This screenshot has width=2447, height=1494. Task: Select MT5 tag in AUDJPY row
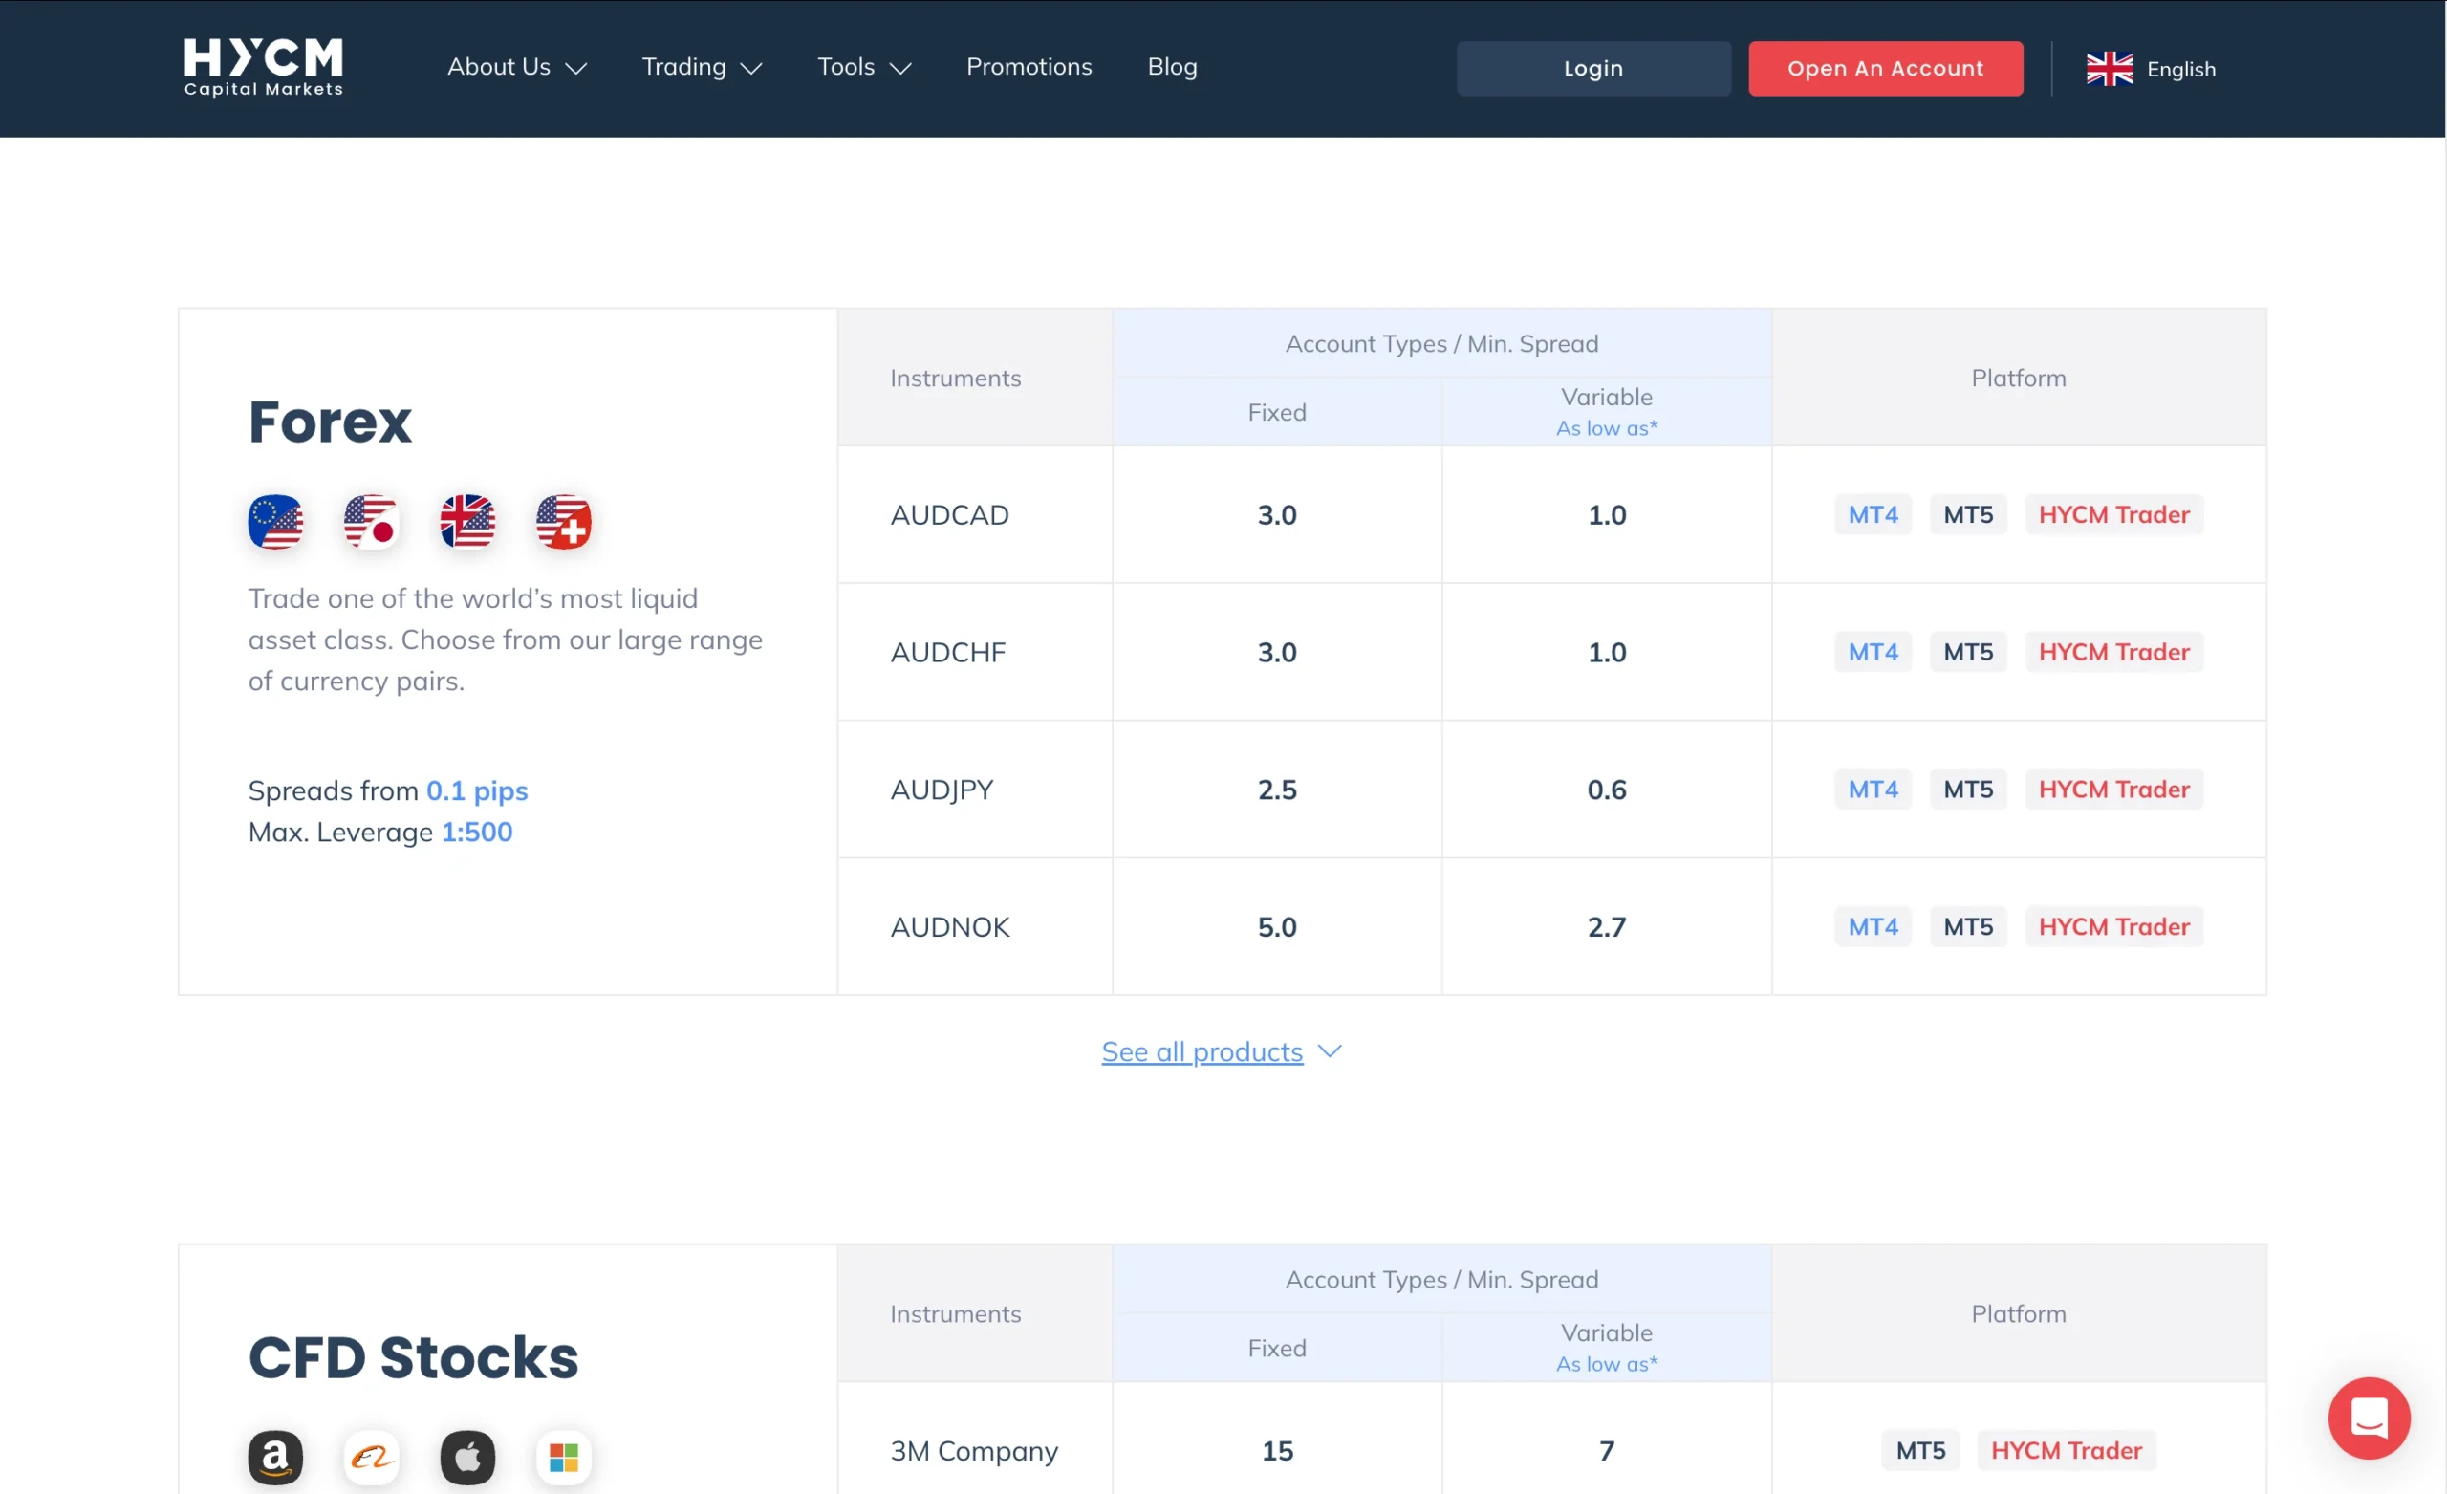coord(1967,789)
